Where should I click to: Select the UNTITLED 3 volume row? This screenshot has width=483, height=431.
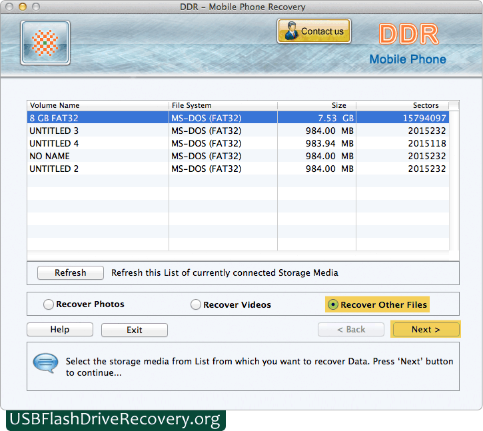click(x=238, y=131)
